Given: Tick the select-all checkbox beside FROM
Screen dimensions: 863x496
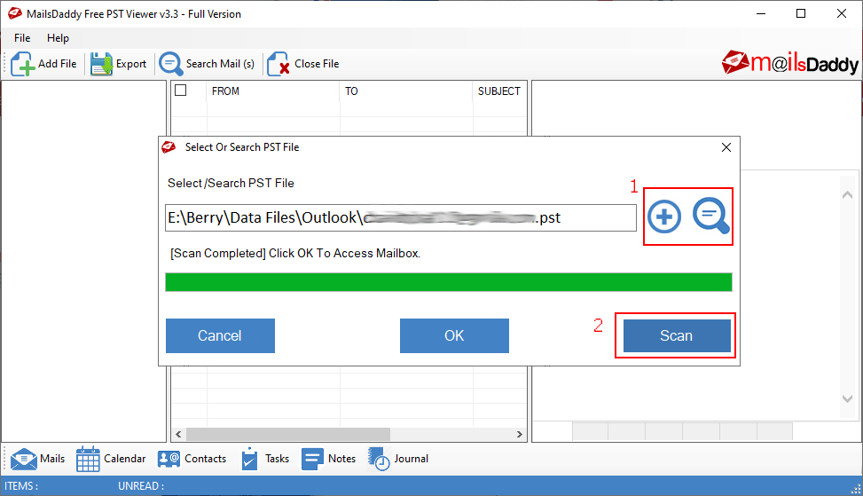Looking at the screenshot, I should pos(181,91).
